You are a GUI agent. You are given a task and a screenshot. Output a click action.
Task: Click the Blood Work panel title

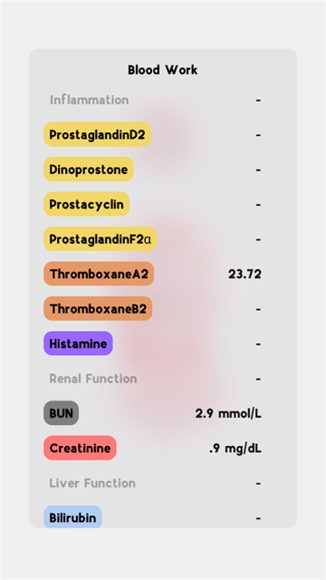click(163, 70)
